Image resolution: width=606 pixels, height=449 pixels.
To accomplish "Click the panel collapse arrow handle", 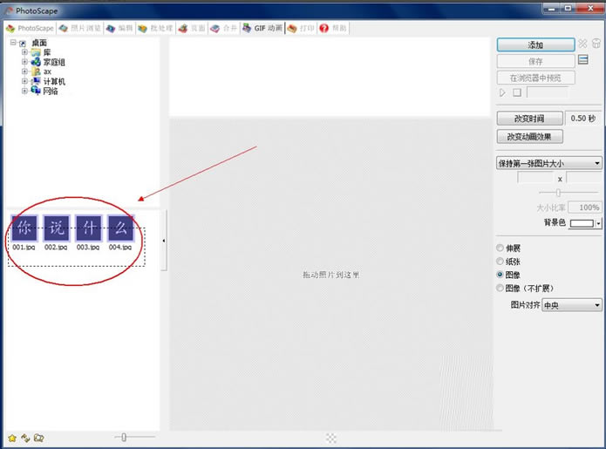I will [164, 241].
